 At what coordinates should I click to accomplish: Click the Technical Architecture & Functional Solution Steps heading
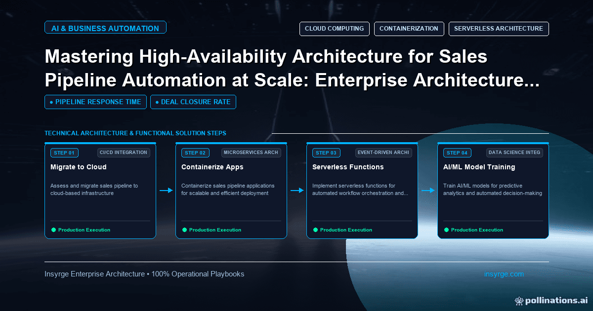tap(135, 133)
